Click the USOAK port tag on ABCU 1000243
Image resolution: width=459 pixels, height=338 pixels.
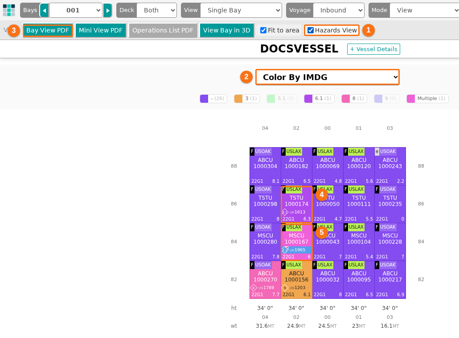coord(388,151)
